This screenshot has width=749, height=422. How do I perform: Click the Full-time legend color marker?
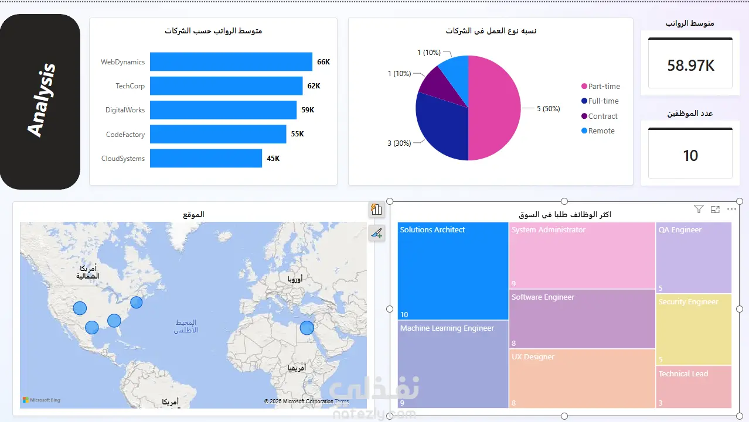(584, 101)
